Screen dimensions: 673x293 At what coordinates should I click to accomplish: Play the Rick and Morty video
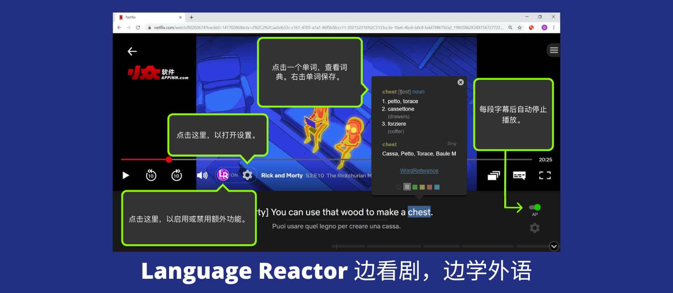click(x=126, y=175)
